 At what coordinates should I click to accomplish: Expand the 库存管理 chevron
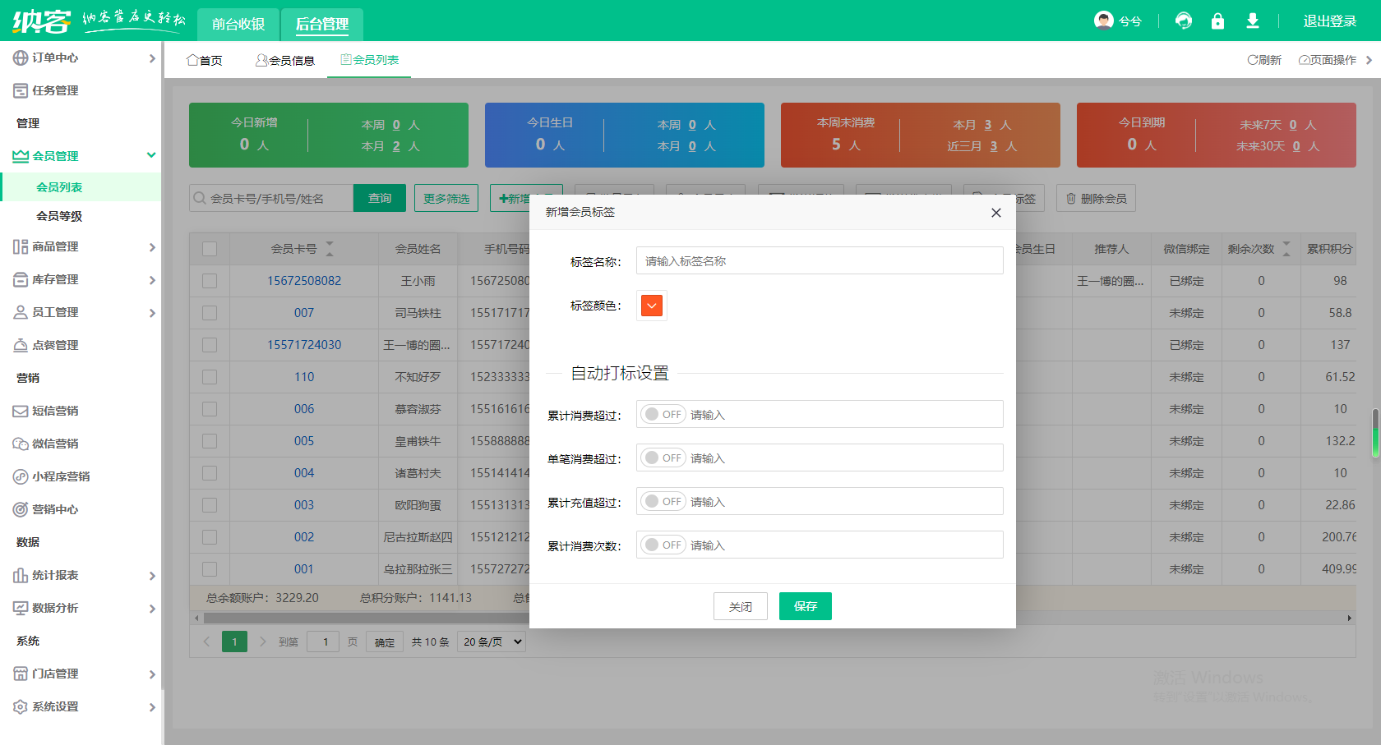click(x=152, y=280)
